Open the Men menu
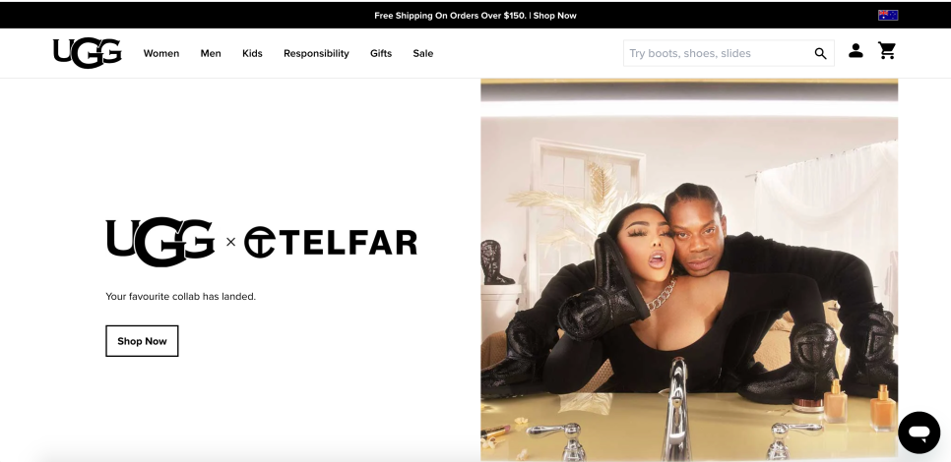The height and width of the screenshot is (462, 951). [211, 53]
